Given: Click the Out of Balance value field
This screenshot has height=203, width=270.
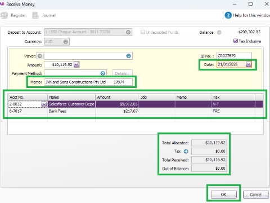Looking at the screenshot, I should point(209,169).
